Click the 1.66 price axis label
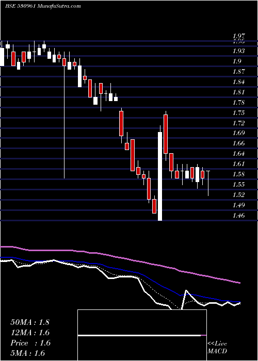This screenshot has height=361, width=258. [x=238, y=143]
